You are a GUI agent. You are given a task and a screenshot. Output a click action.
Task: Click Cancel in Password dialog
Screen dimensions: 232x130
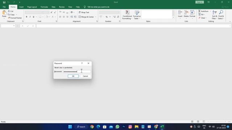coord(86,76)
